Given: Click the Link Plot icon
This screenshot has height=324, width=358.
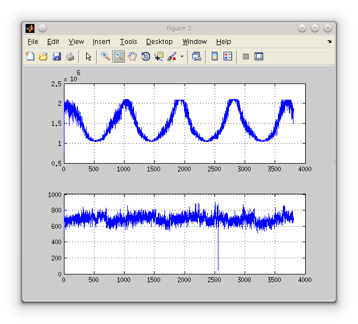Looking at the screenshot, I should click(x=196, y=56).
